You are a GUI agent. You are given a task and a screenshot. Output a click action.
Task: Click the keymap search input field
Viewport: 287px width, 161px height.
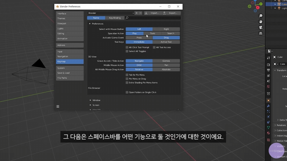point(153,18)
